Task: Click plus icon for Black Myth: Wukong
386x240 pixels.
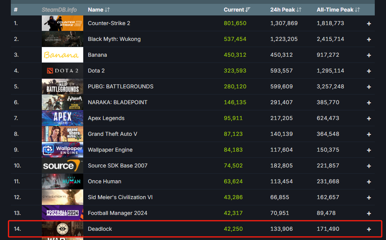Action: click(369, 39)
